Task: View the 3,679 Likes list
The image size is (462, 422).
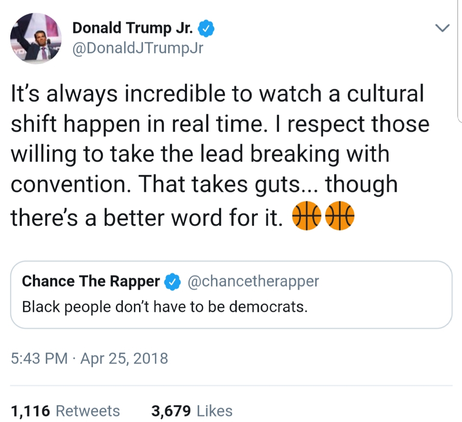Action: tap(192, 411)
